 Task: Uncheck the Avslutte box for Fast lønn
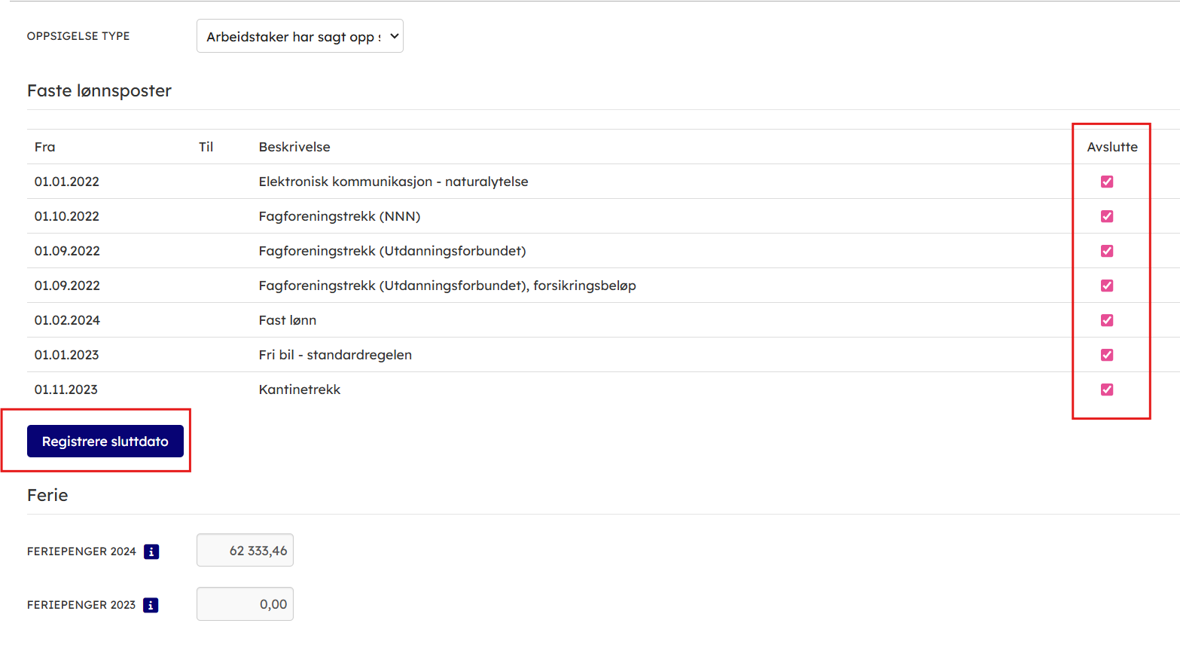click(1106, 320)
